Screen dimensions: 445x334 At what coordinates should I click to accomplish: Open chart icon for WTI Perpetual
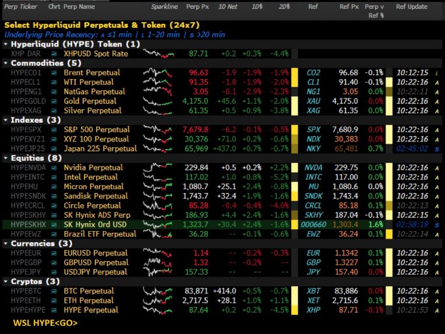click(x=54, y=82)
